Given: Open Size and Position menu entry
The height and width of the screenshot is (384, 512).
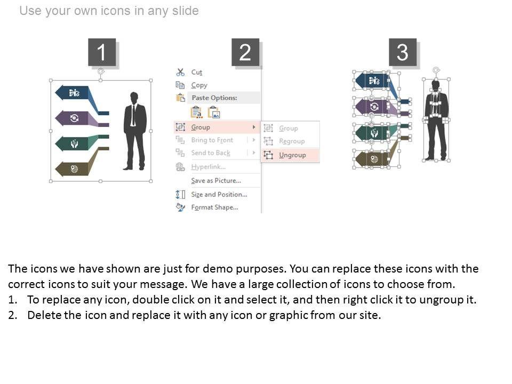Looking at the screenshot, I should tap(219, 194).
